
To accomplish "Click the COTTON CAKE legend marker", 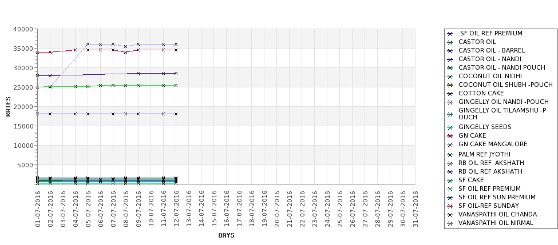I will tap(450, 94).
